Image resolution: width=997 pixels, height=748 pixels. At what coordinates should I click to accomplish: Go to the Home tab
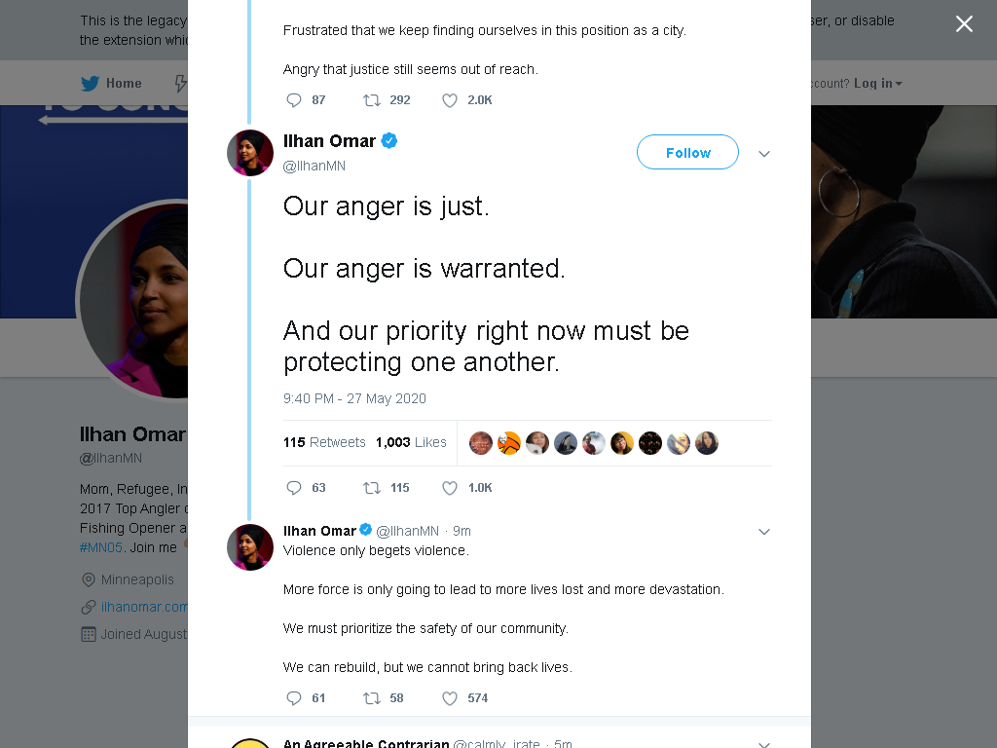click(111, 84)
